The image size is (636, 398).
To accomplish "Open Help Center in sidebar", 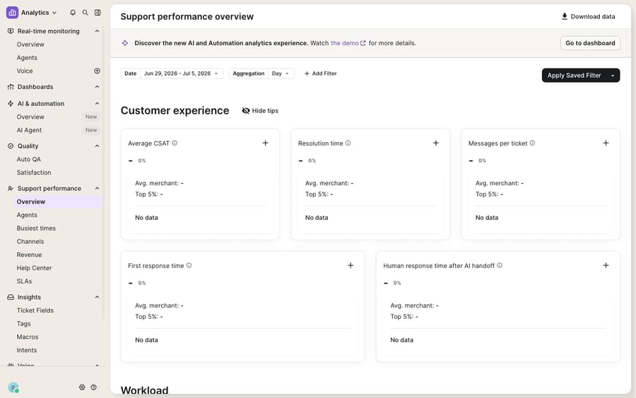I will (34, 268).
